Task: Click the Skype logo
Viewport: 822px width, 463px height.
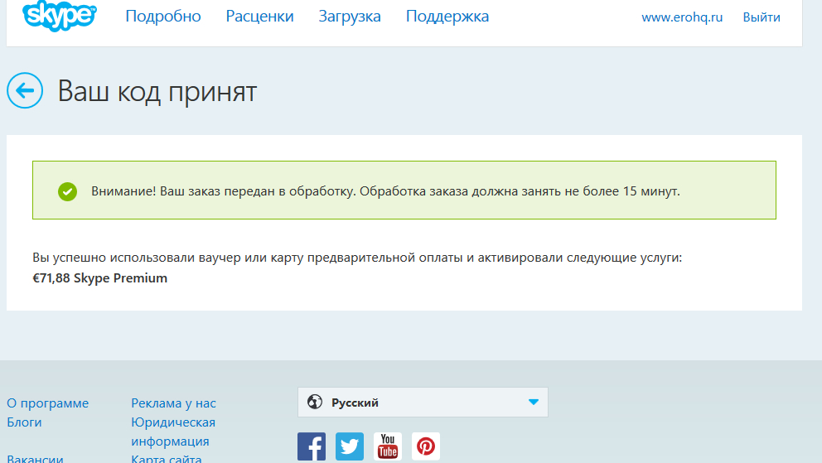Action: (x=60, y=17)
